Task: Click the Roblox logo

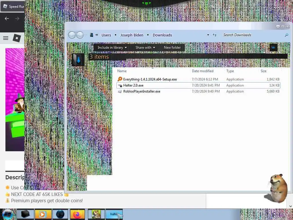Action: [x=17, y=38]
